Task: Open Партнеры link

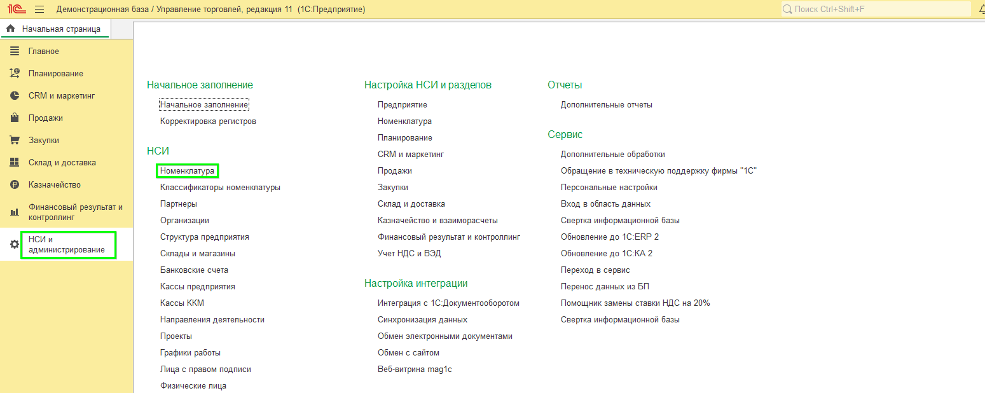Action: click(179, 203)
